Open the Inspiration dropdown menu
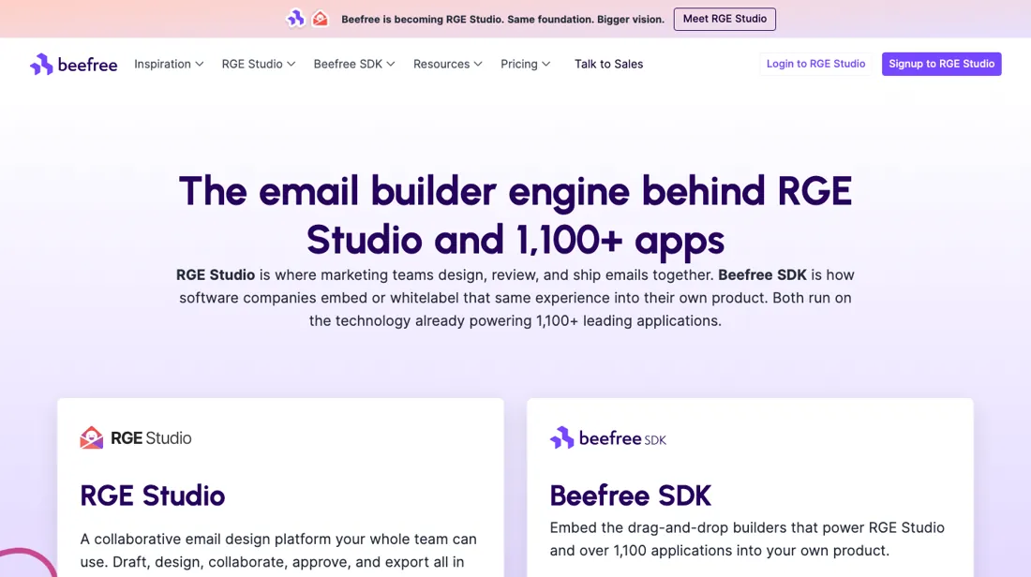 point(169,64)
